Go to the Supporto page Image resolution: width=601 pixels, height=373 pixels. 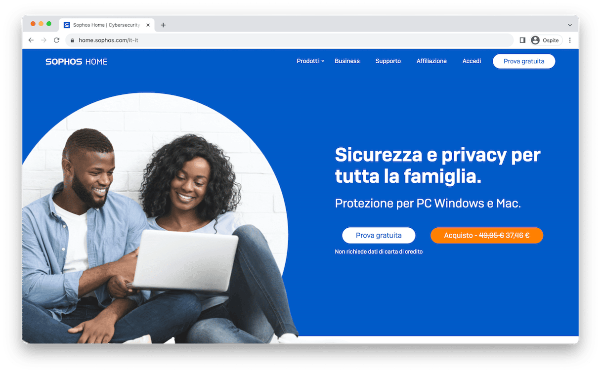388,61
